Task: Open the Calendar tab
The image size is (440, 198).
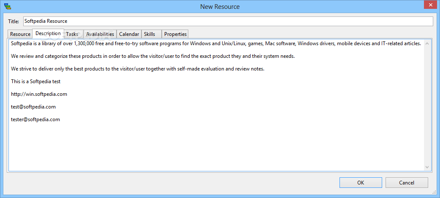Action: tap(129, 34)
